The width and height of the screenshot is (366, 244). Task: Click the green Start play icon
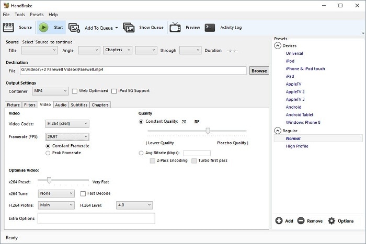(x=43, y=27)
